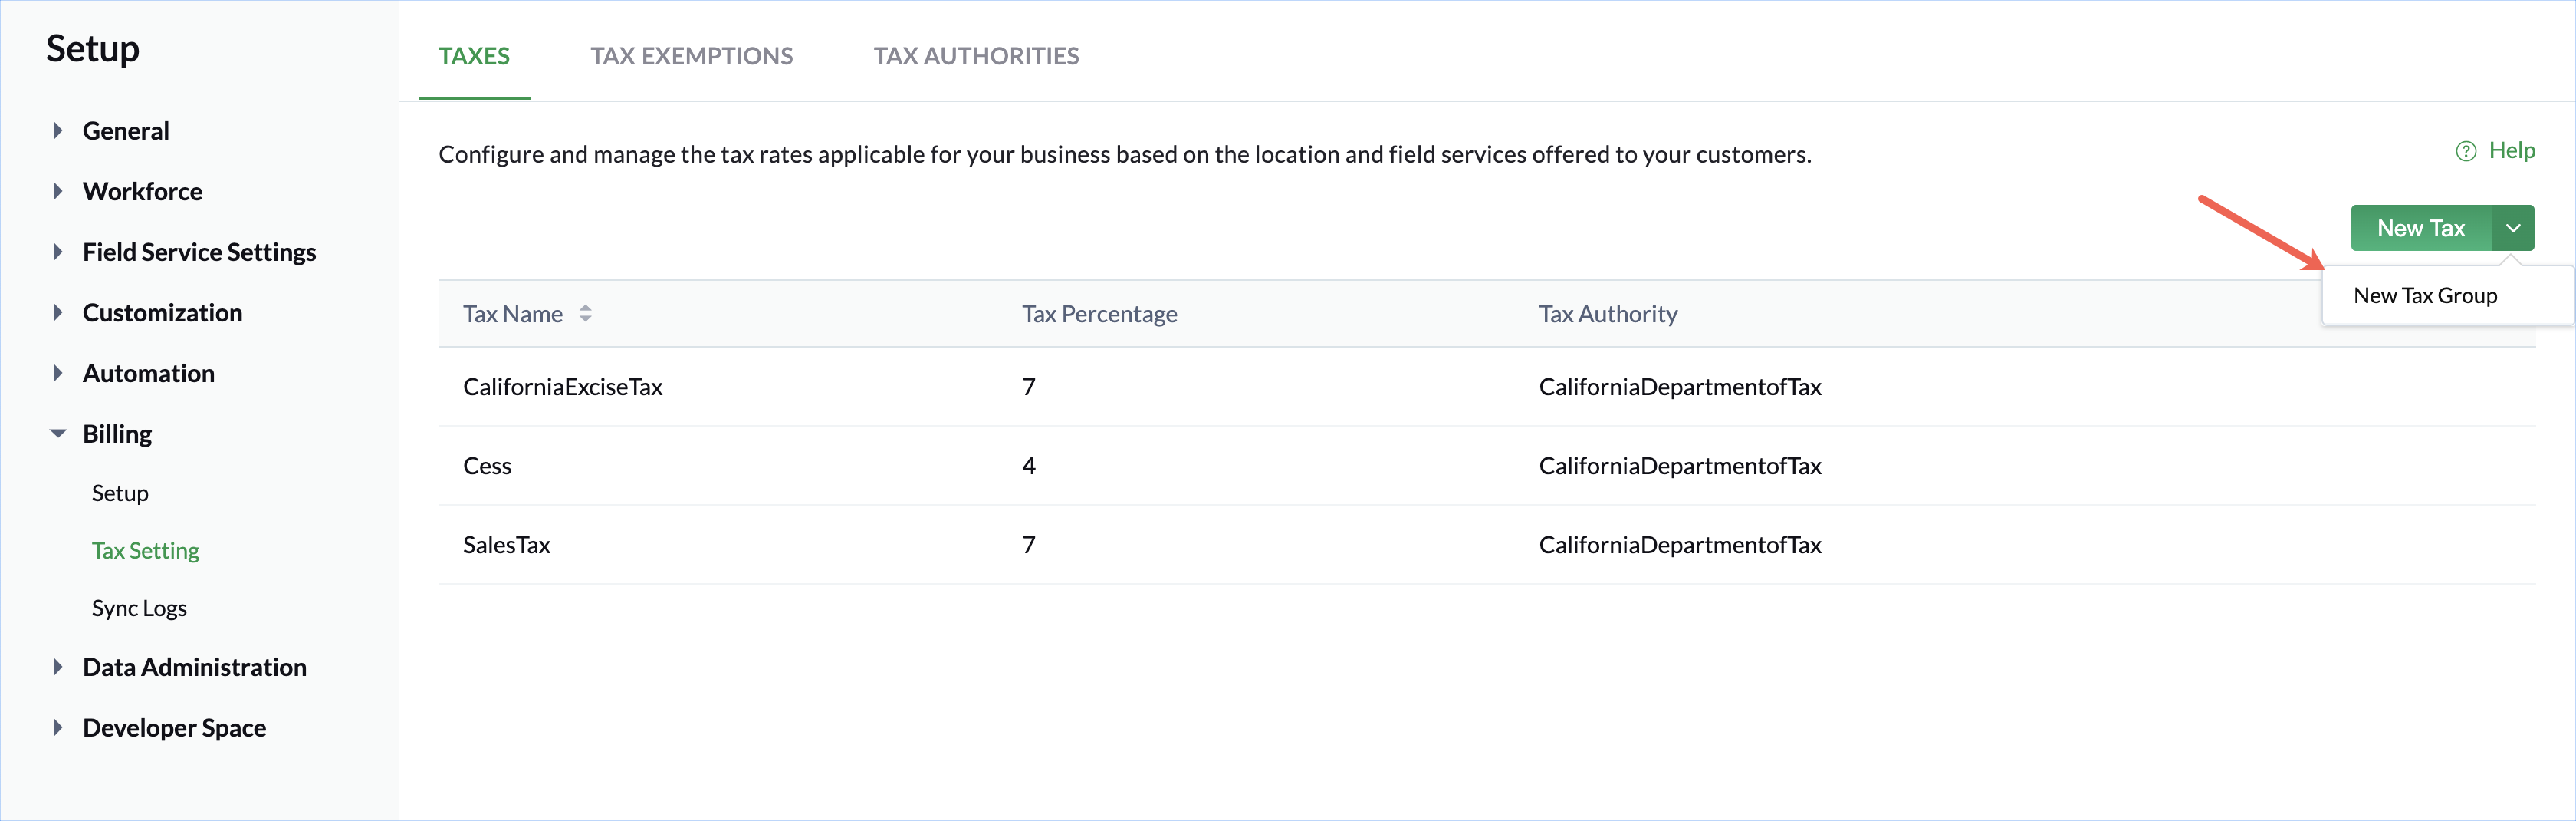This screenshot has height=821, width=2576.
Task: Open the SalesTax row
Action: pyautogui.click(x=1486, y=545)
